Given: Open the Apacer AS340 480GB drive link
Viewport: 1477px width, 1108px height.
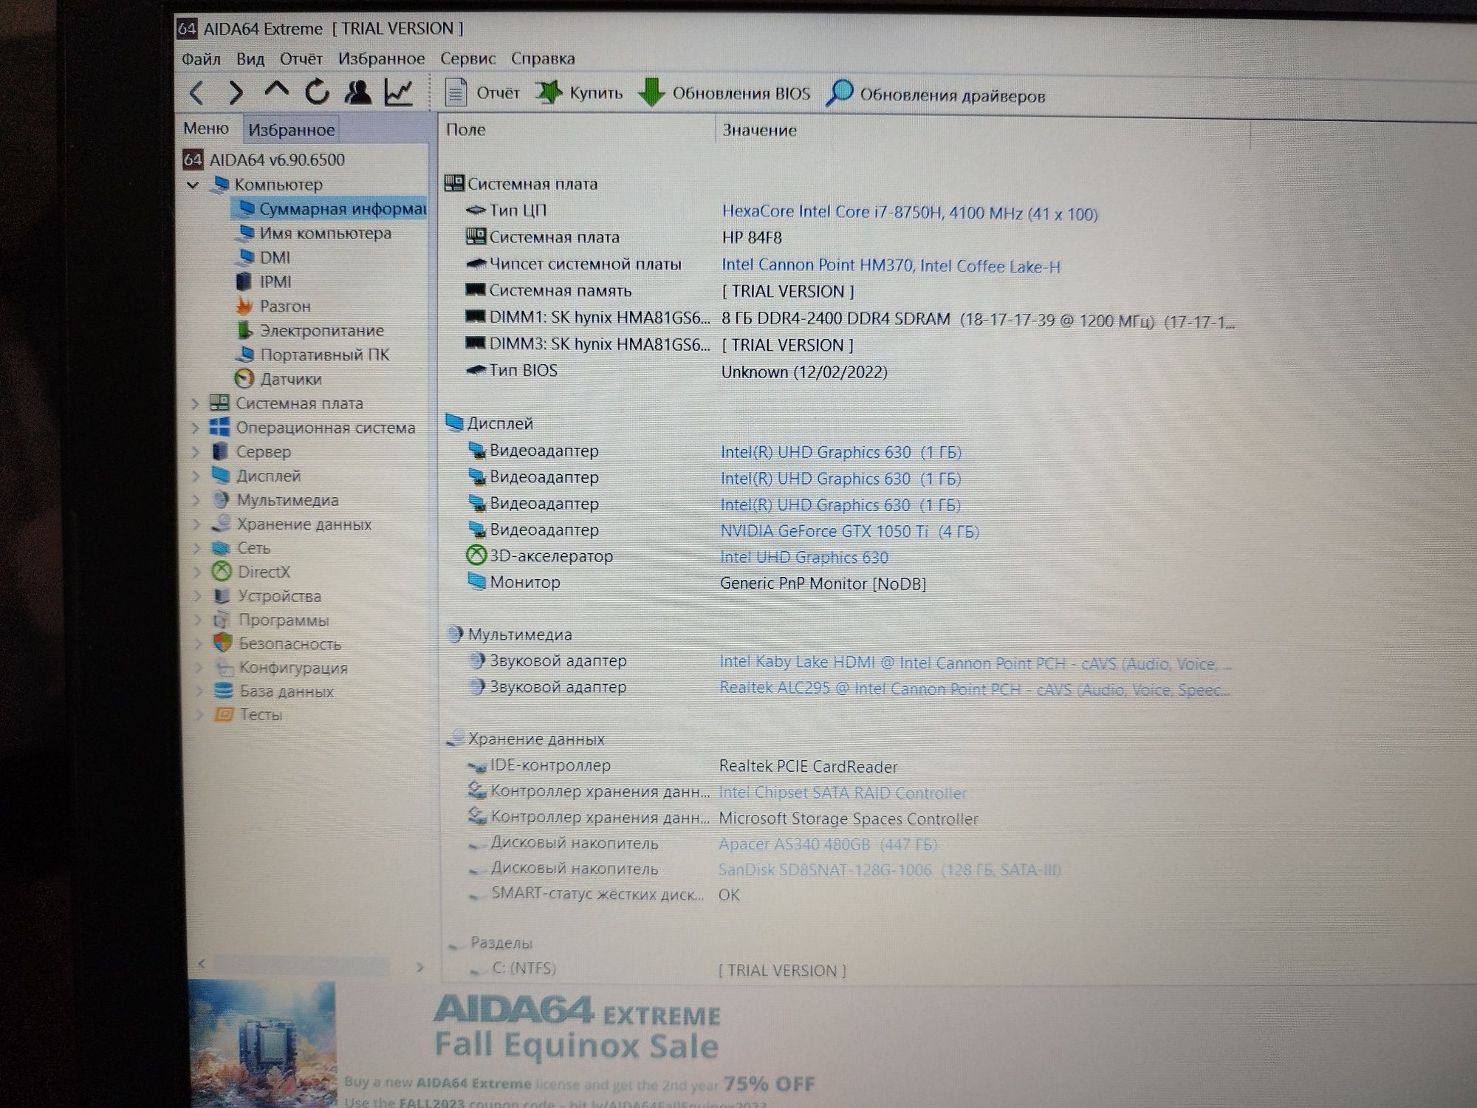Looking at the screenshot, I should 828,844.
